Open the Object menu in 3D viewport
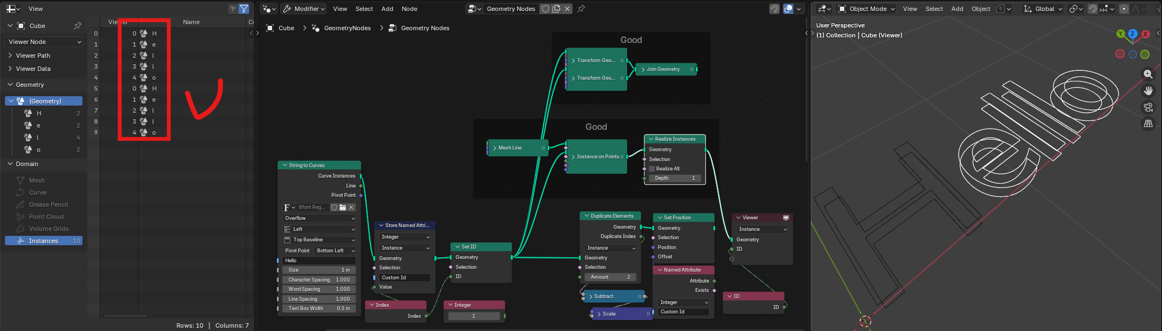The image size is (1162, 331). 981,9
